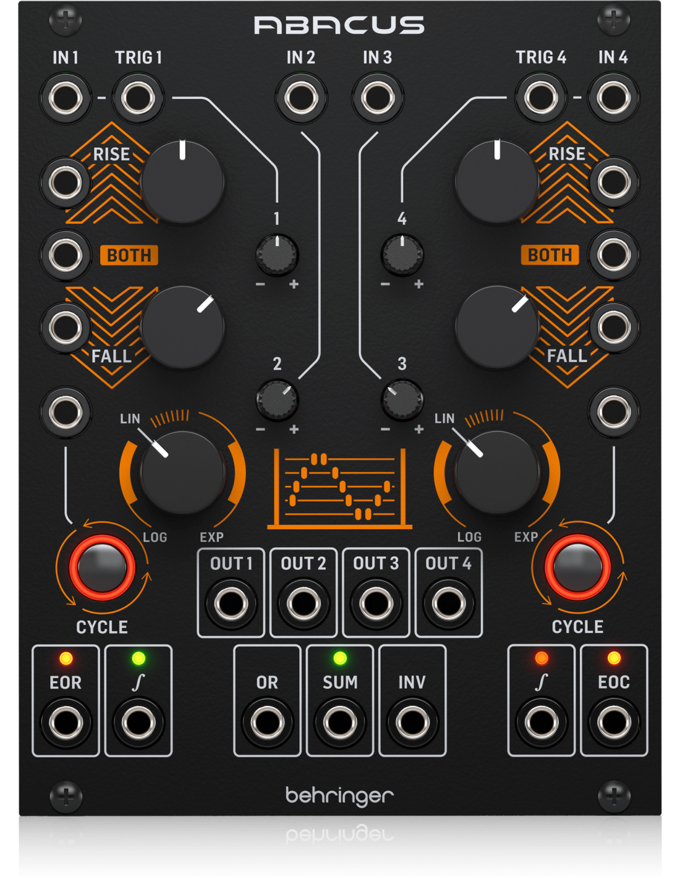Click the channel 4 FALL CV jack

(x=613, y=328)
